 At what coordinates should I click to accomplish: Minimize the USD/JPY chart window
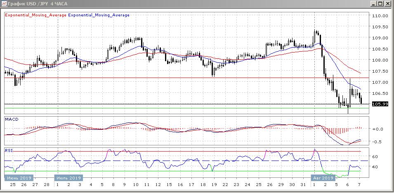(374, 4)
